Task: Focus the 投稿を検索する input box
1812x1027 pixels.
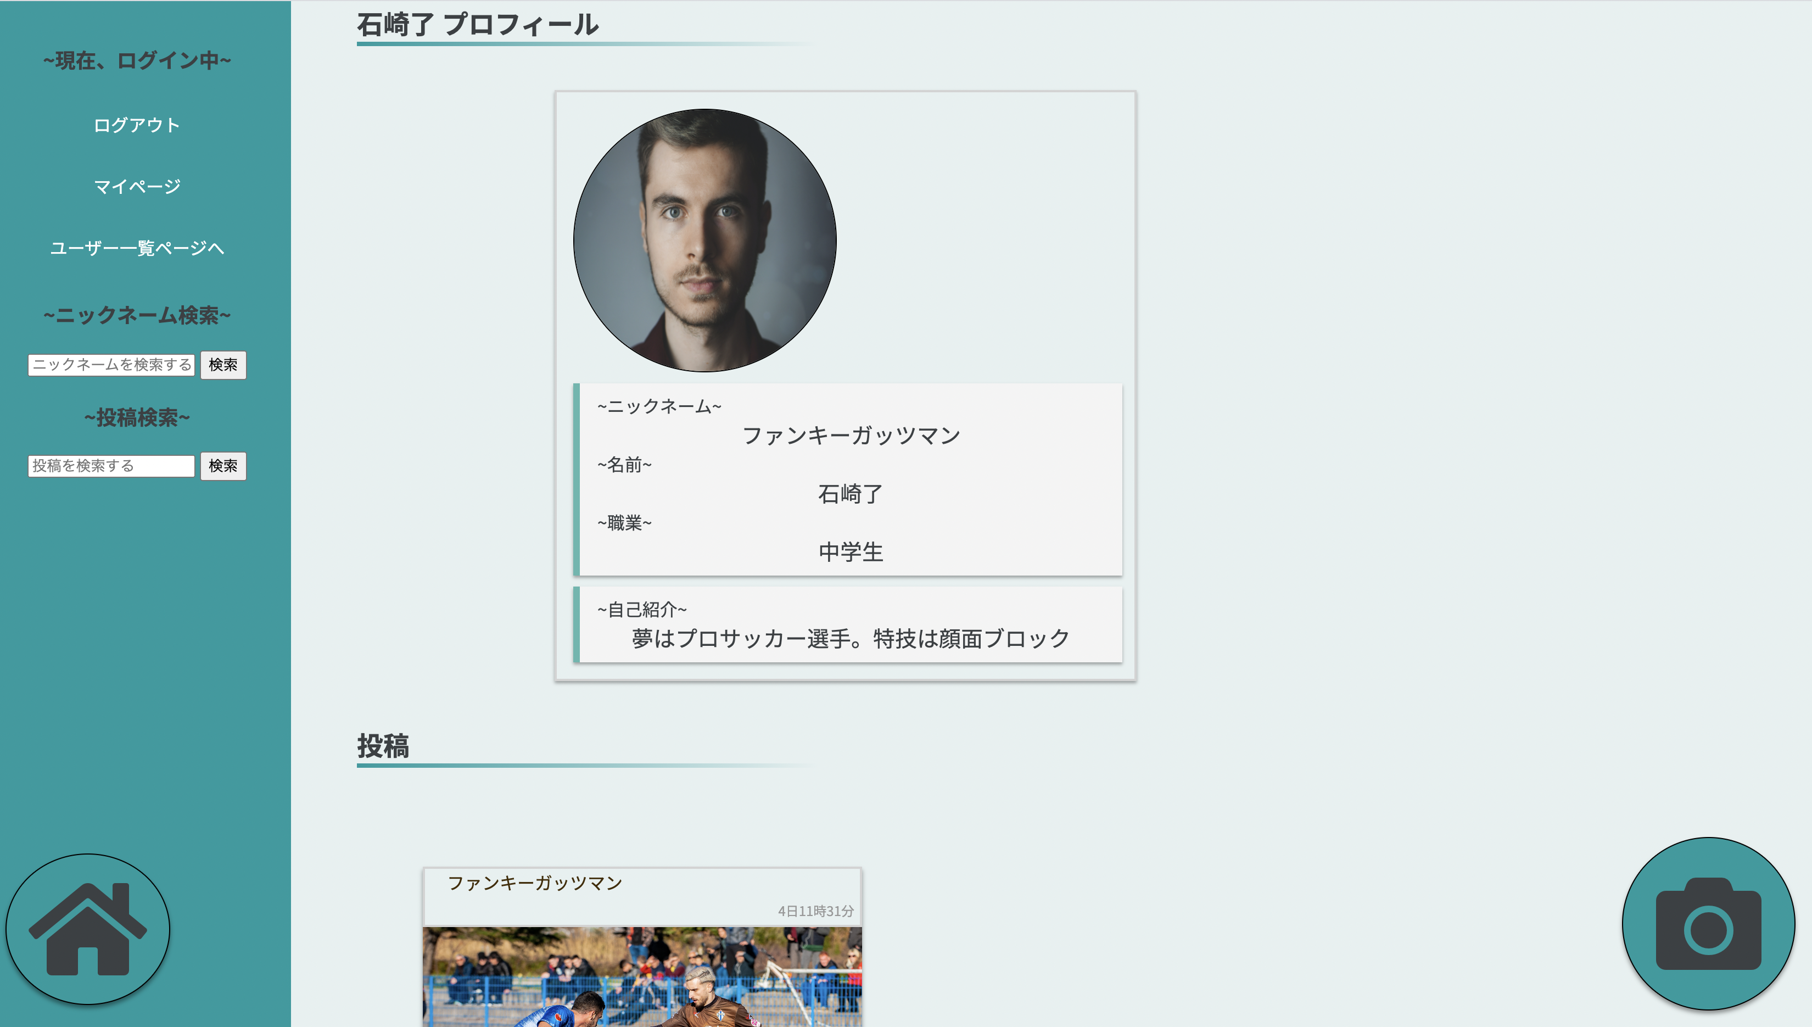Action: coord(111,466)
